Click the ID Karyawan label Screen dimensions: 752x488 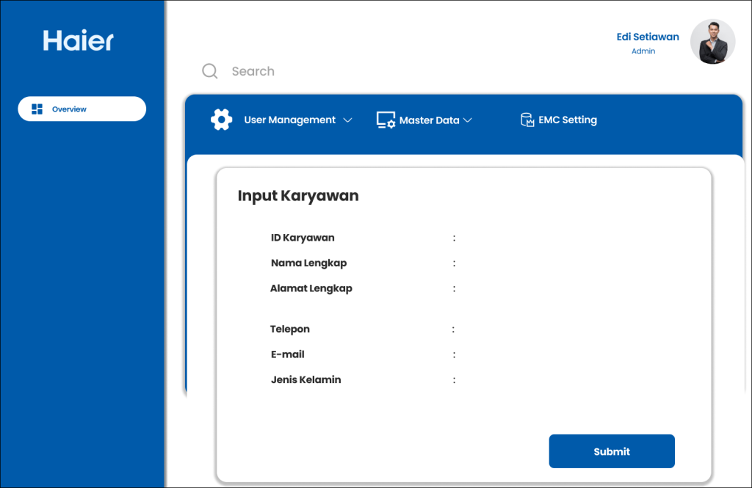pos(303,238)
